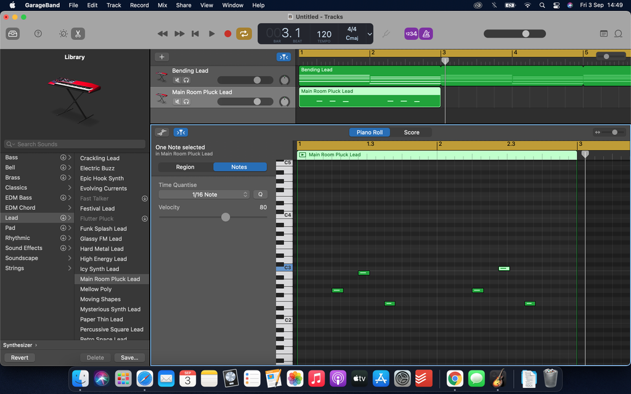Click the Search Sounds field
631x394 pixels.
[x=75, y=144]
